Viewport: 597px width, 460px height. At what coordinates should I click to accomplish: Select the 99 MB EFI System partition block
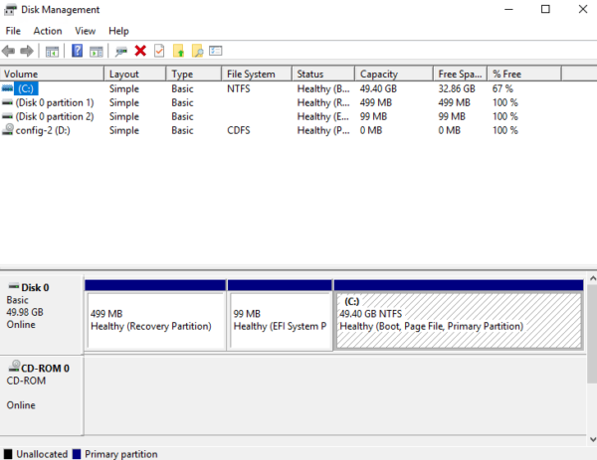pos(280,320)
